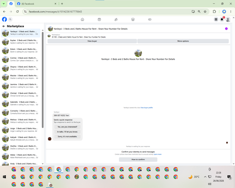Open Gabrielle conversation in the list
235x188 pixels.
[21, 103]
